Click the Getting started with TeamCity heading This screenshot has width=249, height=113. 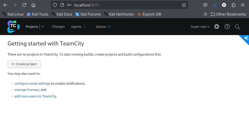coord(46,44)
